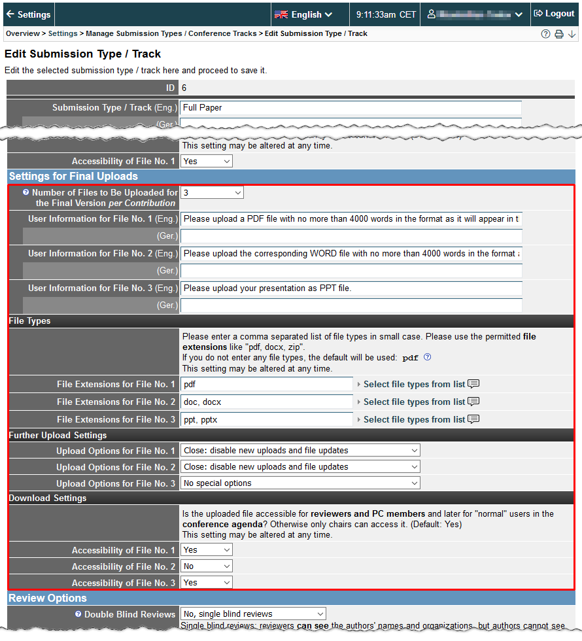Click German field under User Information File No. 2
This screenshot has height=641, width=582.
tap(351, 271)
